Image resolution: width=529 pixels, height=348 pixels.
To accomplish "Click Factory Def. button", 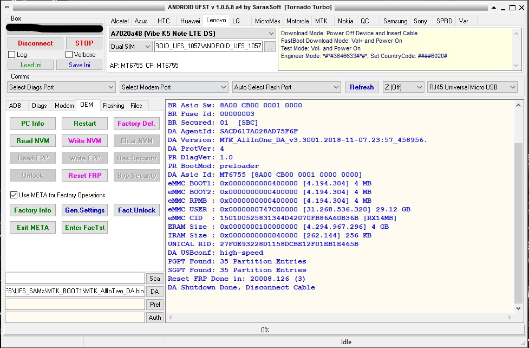I will click(x=136, y=124).
